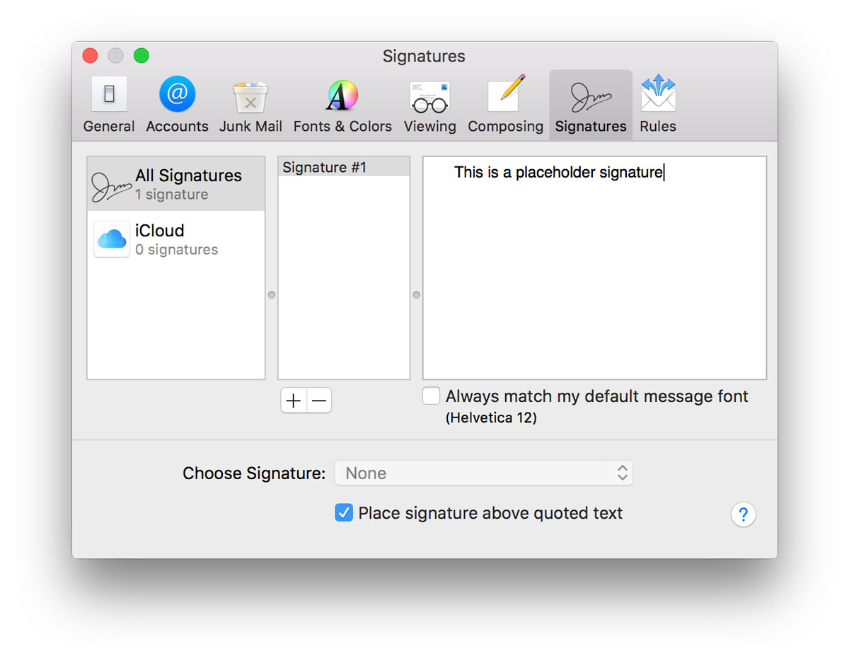Go to the Viewing preferences
The height and width of the screenshot is (661, 849).
pyautogui.click(x=429, y=105)
